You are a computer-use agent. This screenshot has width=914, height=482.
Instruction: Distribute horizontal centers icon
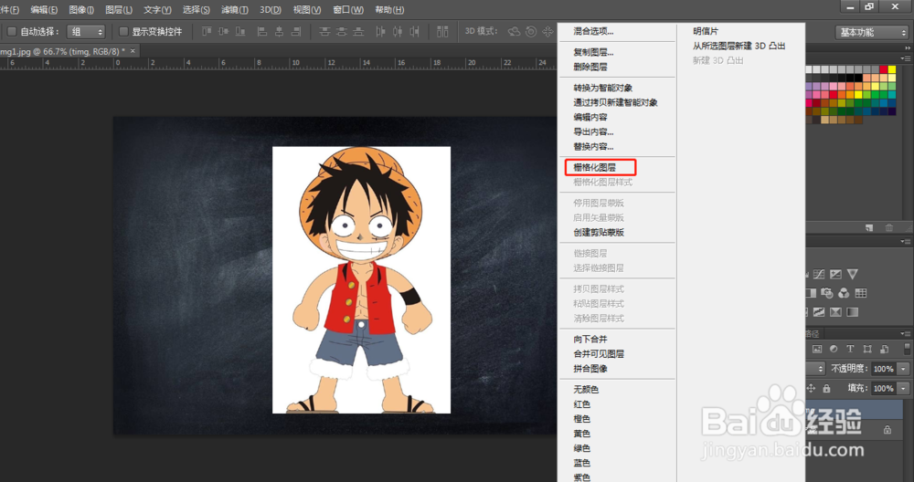coord(398,31)
